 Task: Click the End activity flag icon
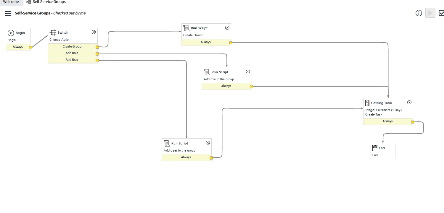click(375, 148)
